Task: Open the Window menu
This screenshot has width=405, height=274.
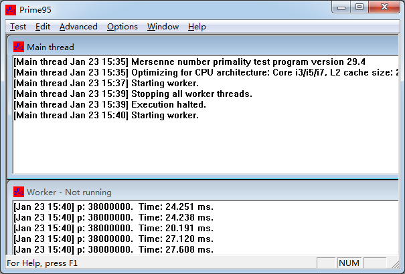Action: (x=163, y=27)
